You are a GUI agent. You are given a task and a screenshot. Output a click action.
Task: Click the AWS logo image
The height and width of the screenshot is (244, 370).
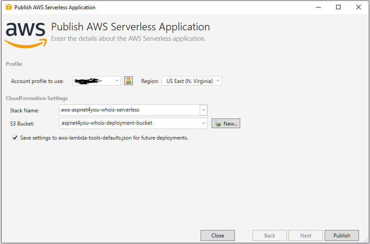[26, 35]
